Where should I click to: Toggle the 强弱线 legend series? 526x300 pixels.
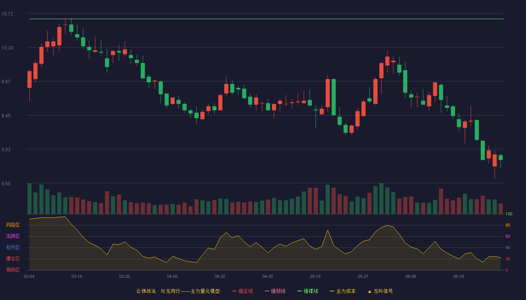pos(275,291)
